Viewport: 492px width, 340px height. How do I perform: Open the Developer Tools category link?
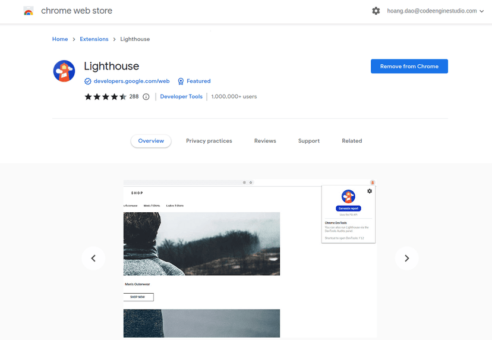pos(181,97)
